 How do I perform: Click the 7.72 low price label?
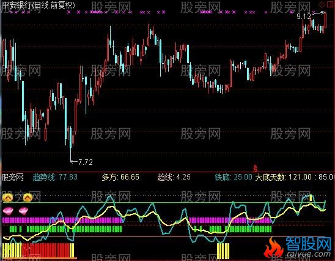(x=86, y=162)
